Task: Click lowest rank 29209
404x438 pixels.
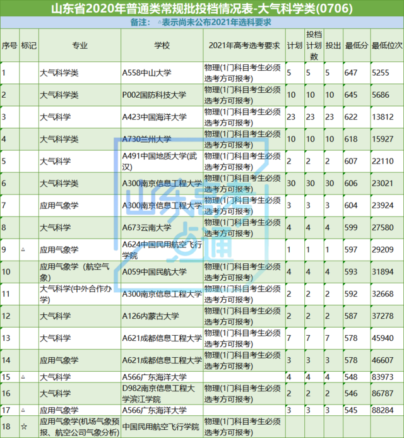Action: [x=383, y=250]
